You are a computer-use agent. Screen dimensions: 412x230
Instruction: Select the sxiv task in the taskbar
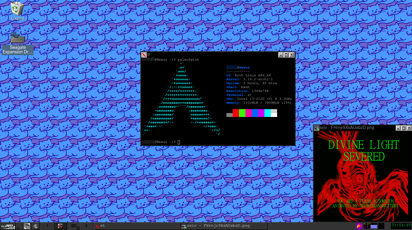(223, 226)
